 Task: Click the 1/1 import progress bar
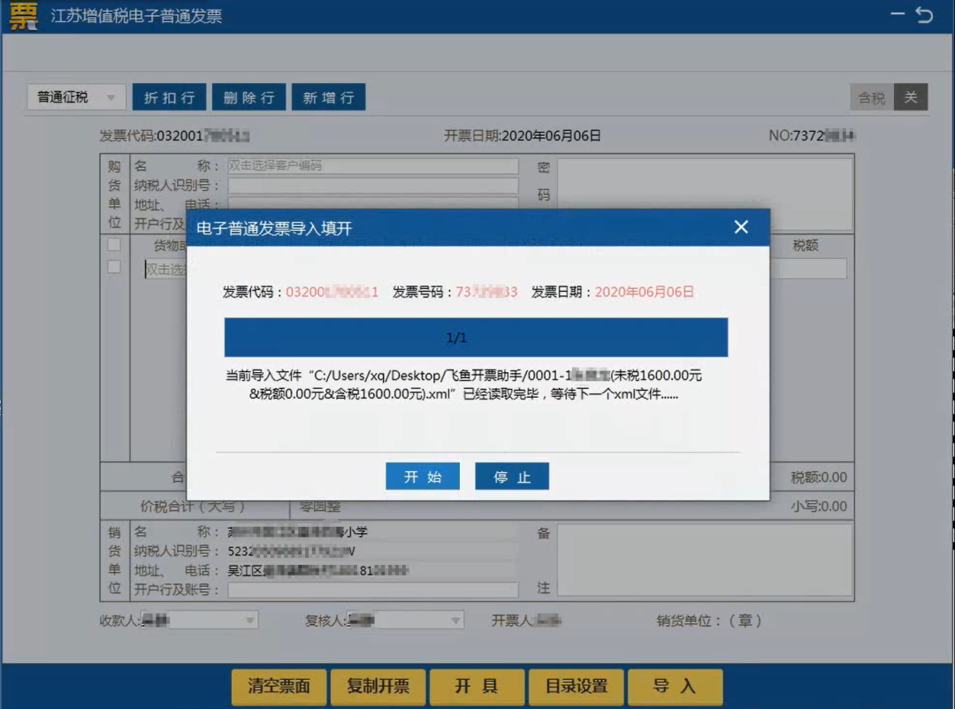pos(476,337)
